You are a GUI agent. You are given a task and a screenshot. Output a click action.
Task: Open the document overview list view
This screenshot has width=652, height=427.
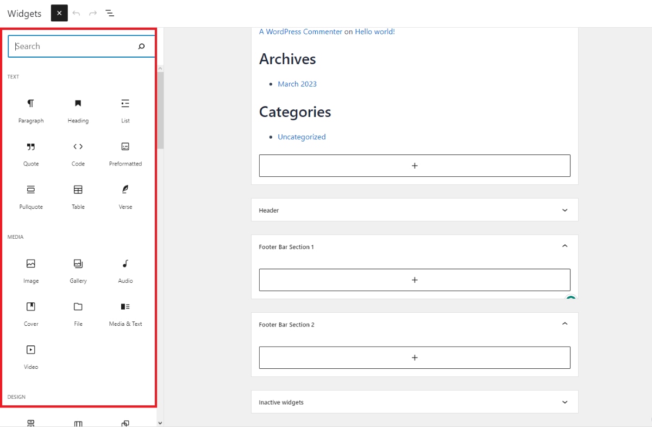pos(109,13)
